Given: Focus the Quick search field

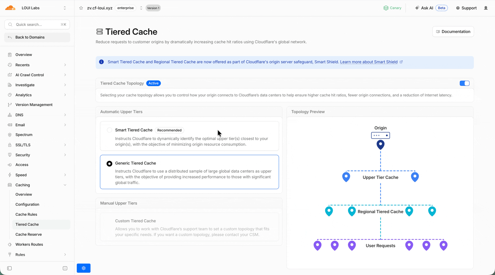Looking at the screenshot, I should pyautogui.click(x=37, y=25).
